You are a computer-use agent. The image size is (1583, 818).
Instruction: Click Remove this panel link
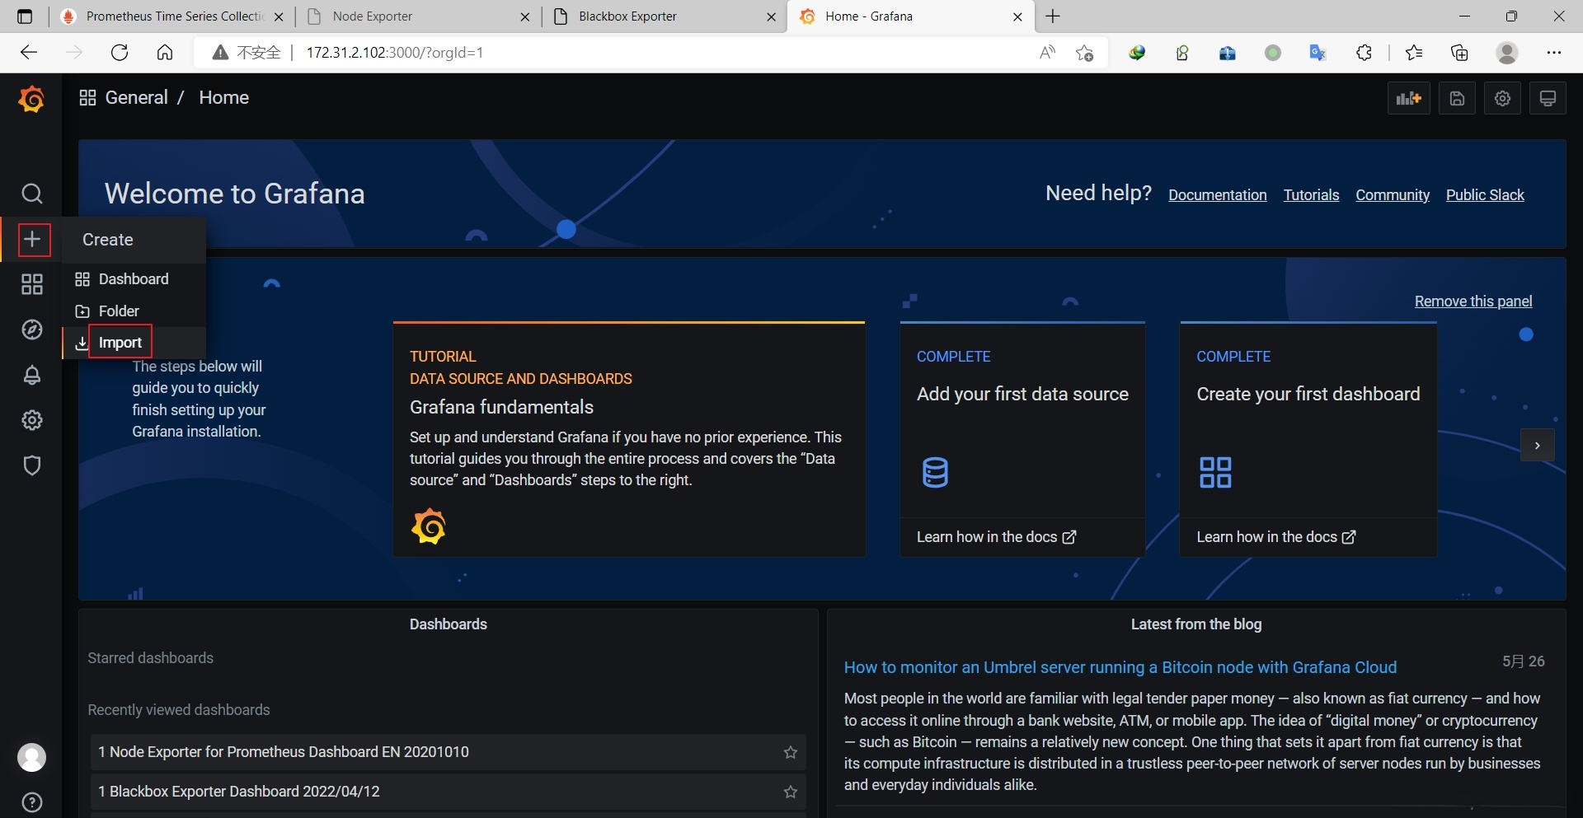pyautogui.click(x=1473, y=301)
